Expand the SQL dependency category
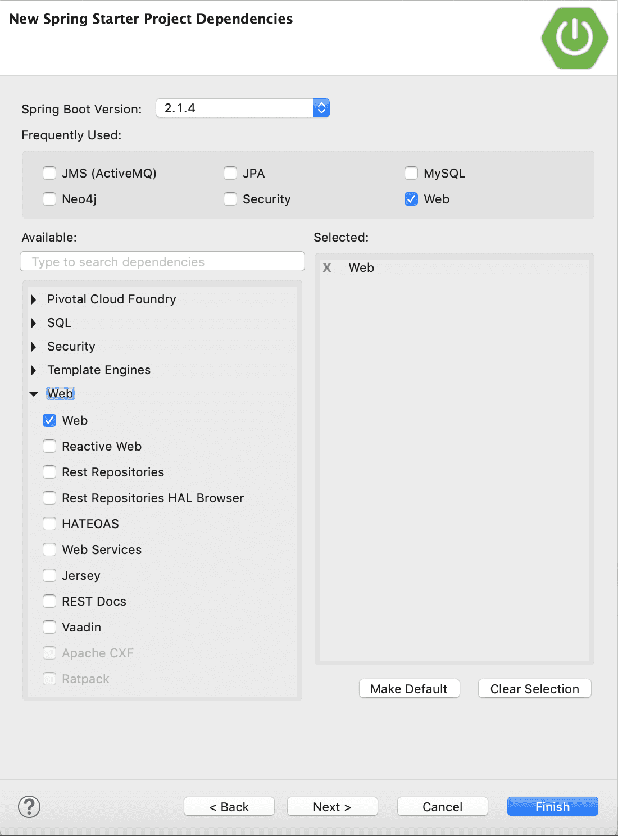The image size is (618, 836). click(34, 322)
